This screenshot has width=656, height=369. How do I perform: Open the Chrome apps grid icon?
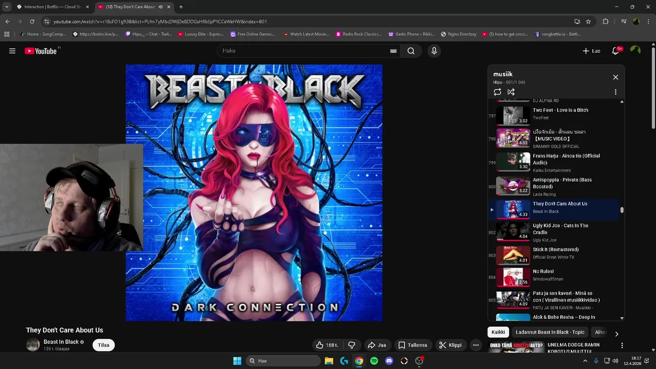(x=7, y=34)
